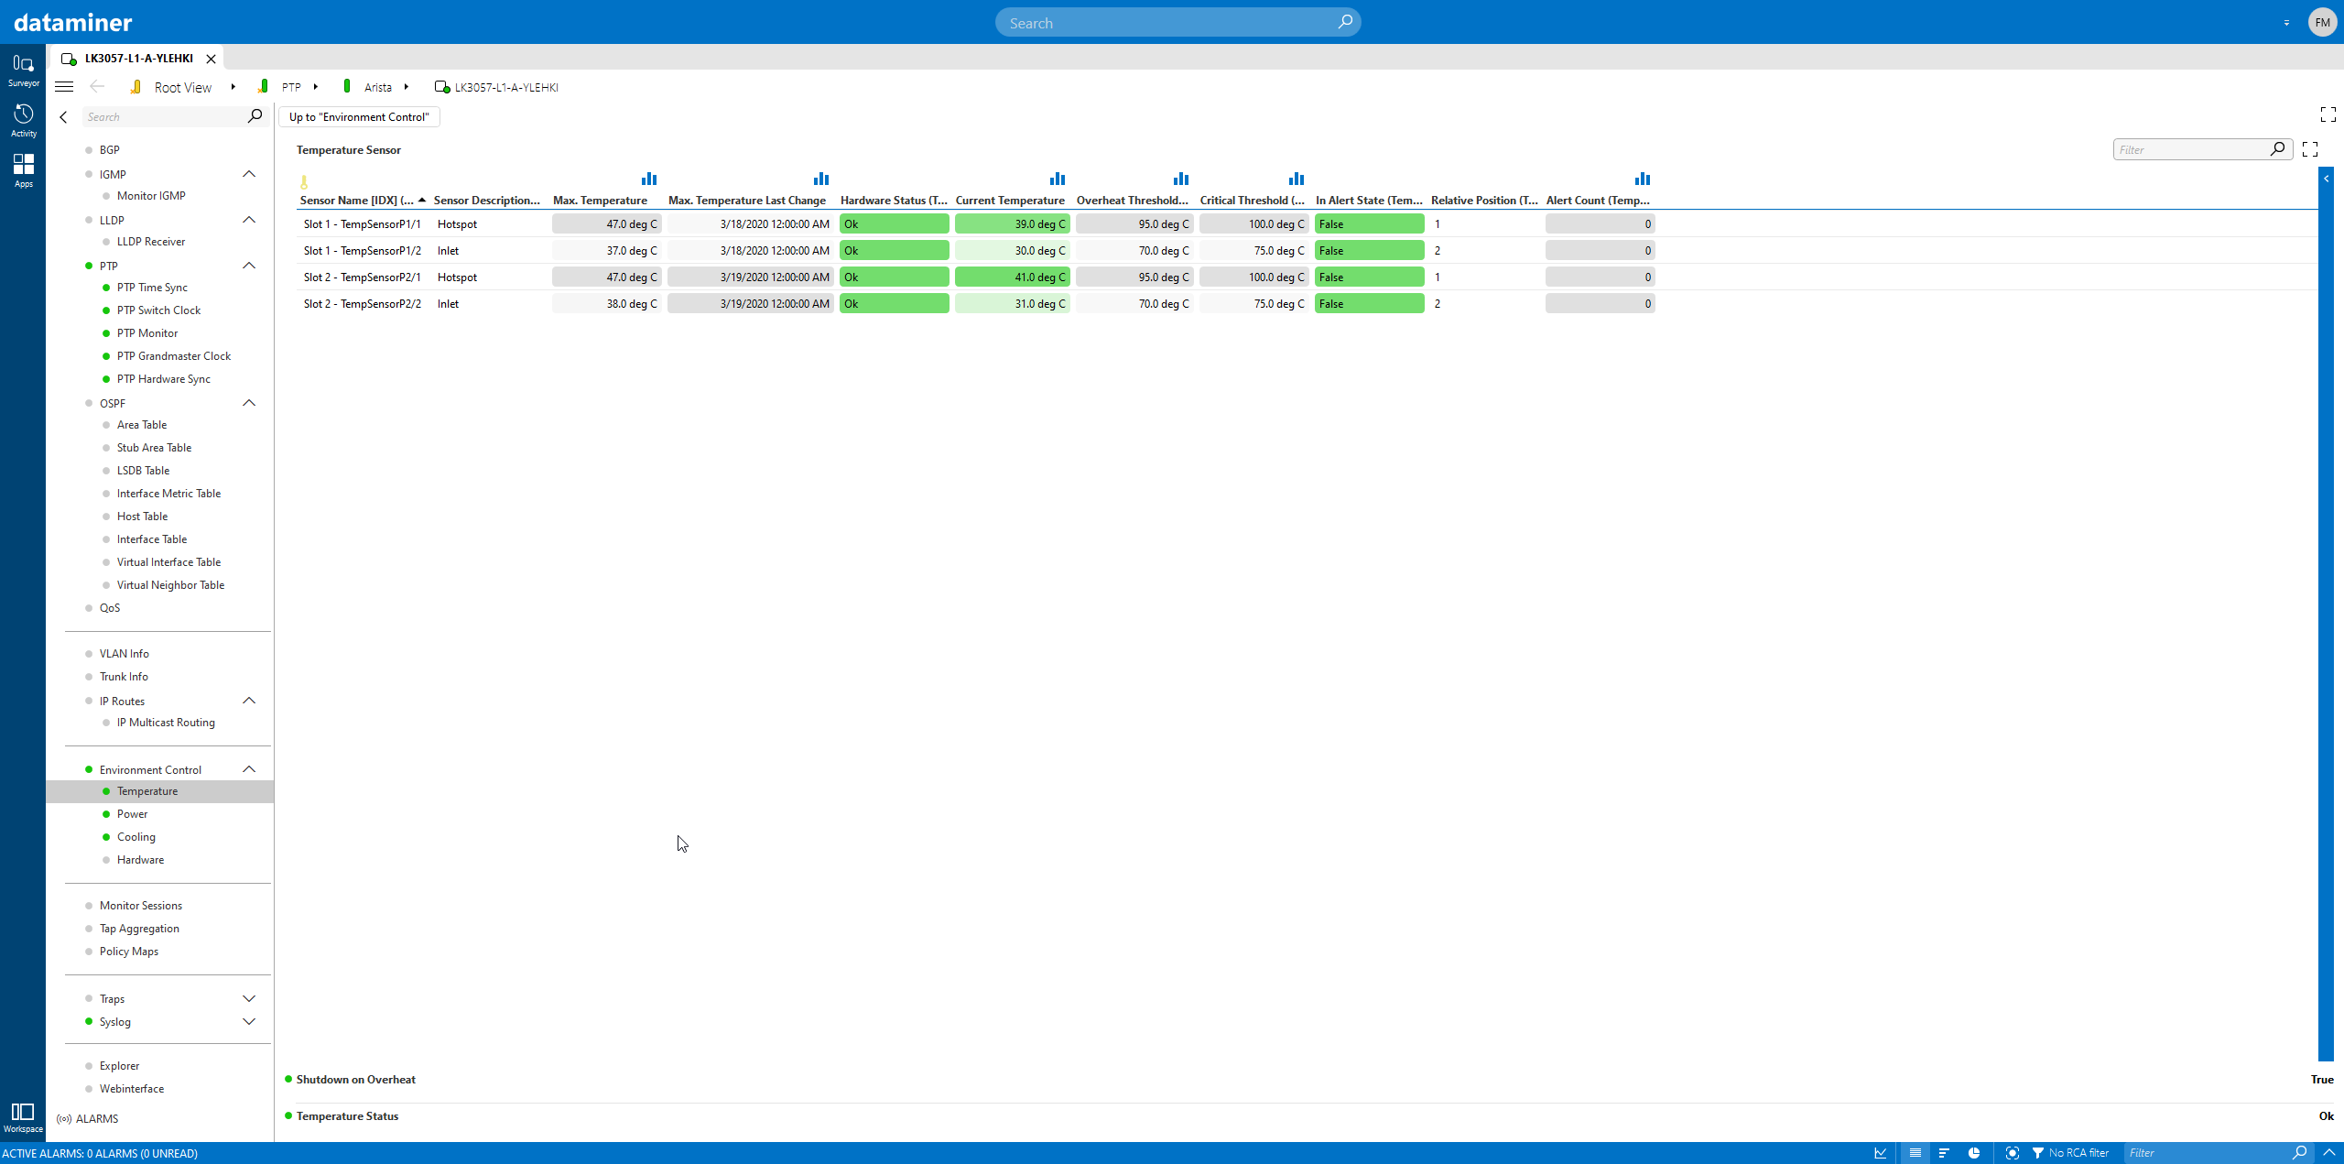Open the header options dropdown next to avatar
Image resolution: width=2344 pixels, height=1164 pixels.
pyautogui.click(x=2286, y=23)
